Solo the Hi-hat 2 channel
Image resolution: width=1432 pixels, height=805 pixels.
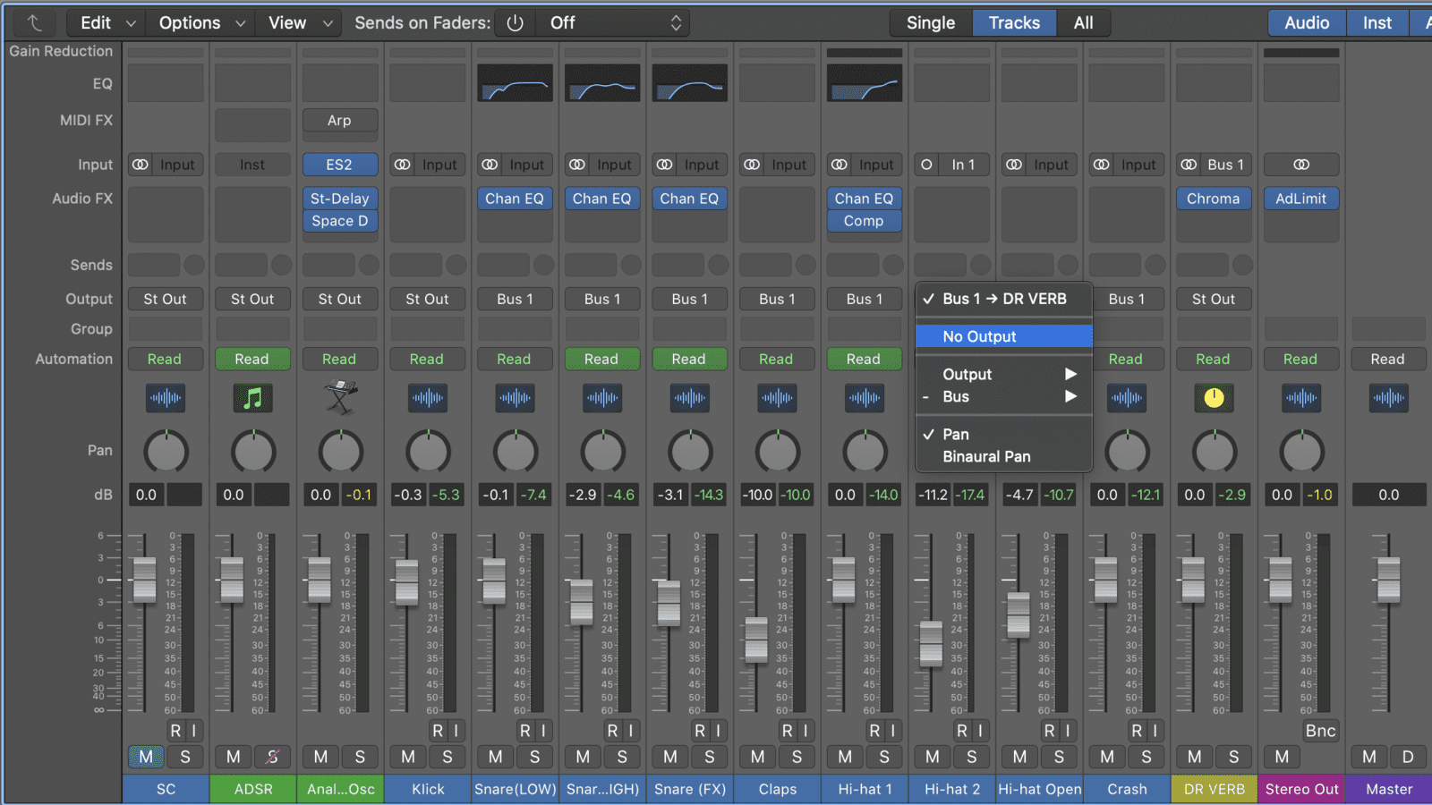pyautogui.click(x=972, y=757)
